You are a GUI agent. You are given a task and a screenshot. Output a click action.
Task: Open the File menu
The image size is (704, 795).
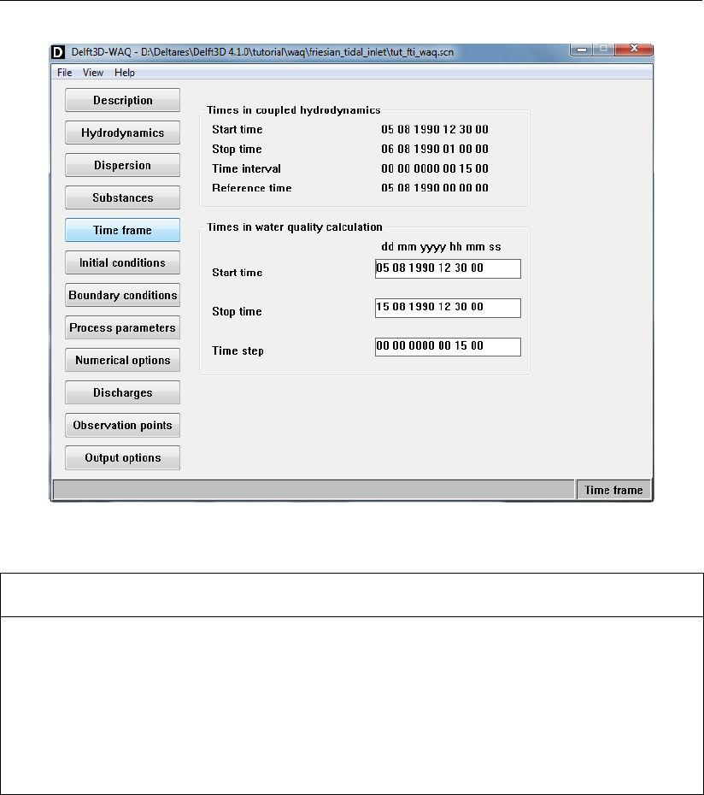click(64, 73)
